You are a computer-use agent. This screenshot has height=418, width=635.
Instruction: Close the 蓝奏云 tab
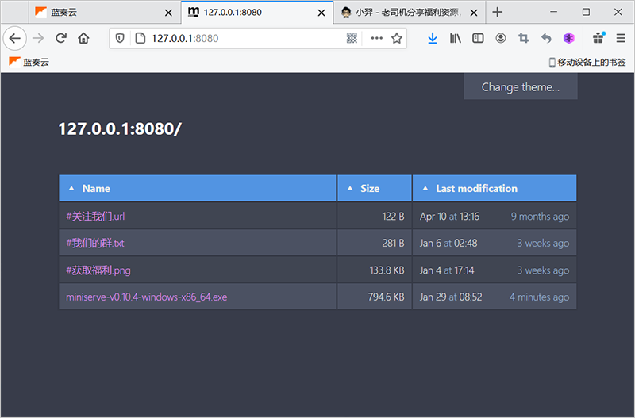(x=168, y=13)
